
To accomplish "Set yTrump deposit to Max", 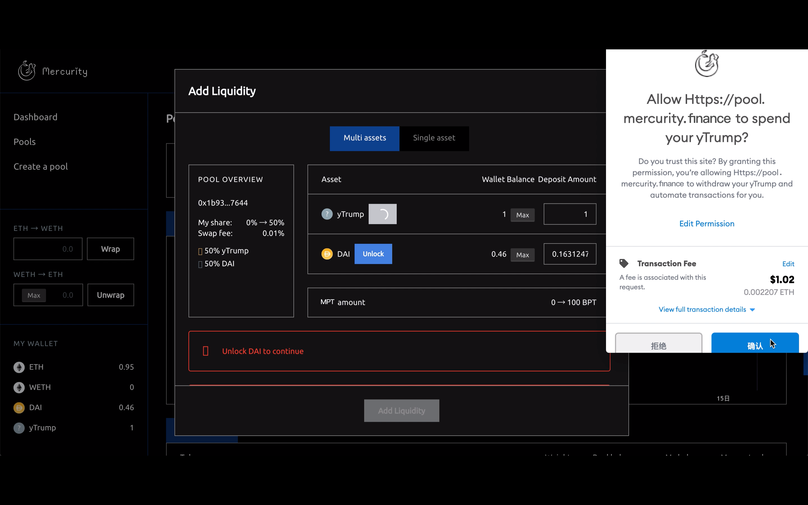I will [x=522, y=215].
